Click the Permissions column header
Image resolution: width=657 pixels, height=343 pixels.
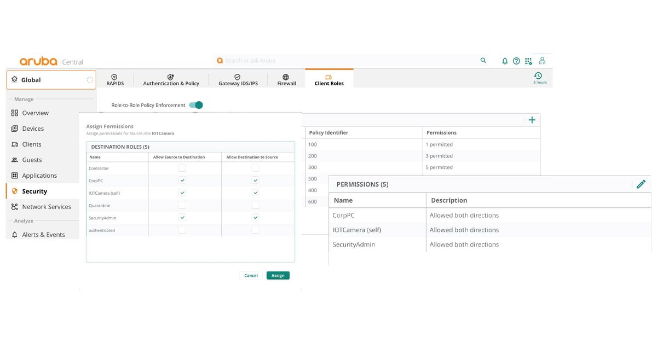pos(441,132)
